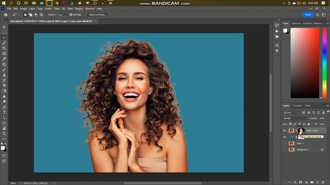This screenshot has width=330, height=185.
Task: Hide the blue color fill layer
Action: tap(285, 137)
